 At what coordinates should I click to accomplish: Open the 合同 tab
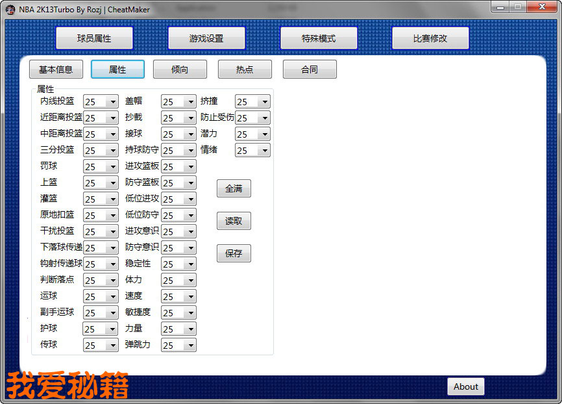pyautogui.click(x=310, y=69)
